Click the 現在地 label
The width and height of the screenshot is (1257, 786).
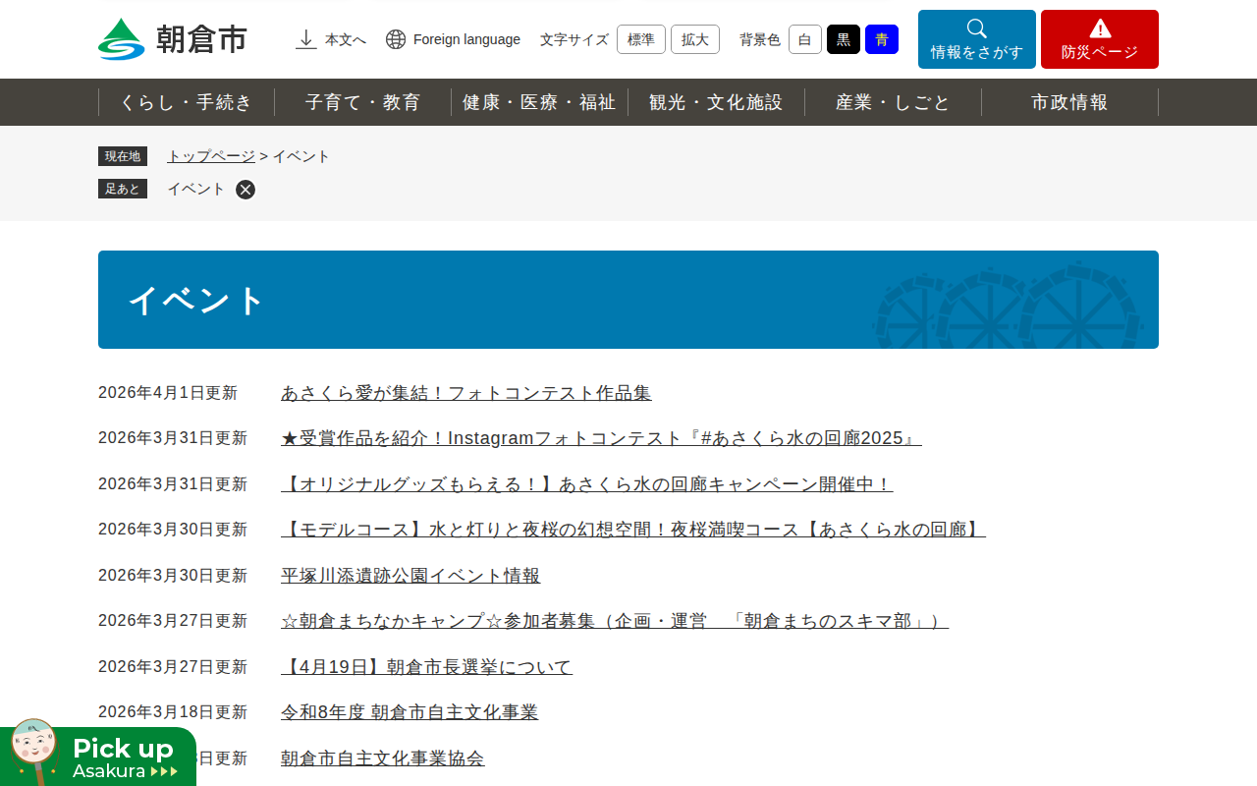click(123, 156)
